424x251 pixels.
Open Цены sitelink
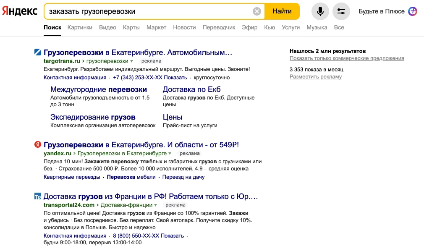tap(173, 117)
